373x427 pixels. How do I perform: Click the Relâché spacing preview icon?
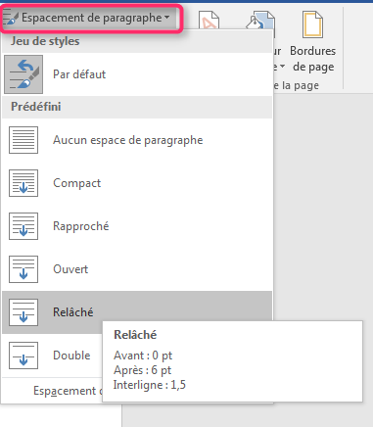point(23,312)
